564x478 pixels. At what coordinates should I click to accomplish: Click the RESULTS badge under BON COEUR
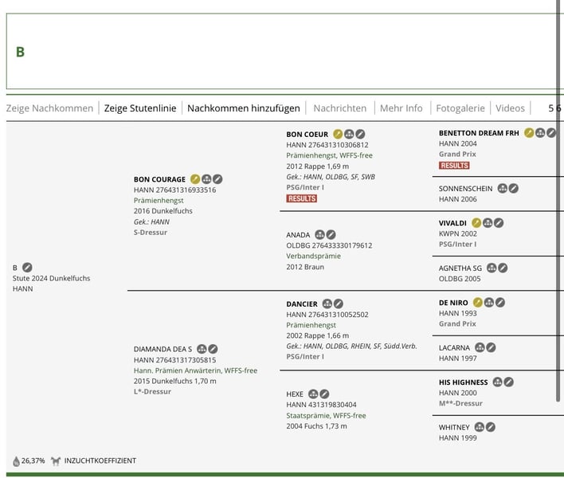(x=301, y=198)
